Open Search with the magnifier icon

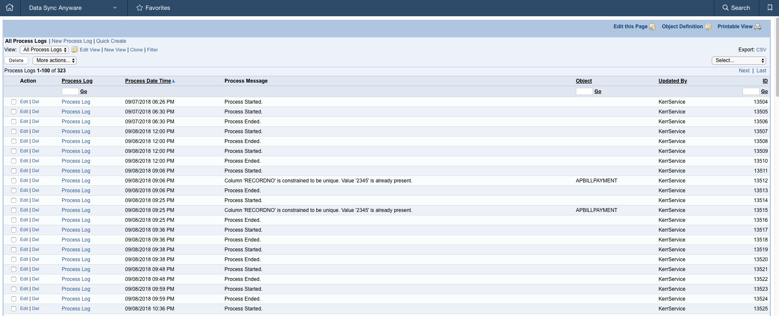click(x=725, y=8)
